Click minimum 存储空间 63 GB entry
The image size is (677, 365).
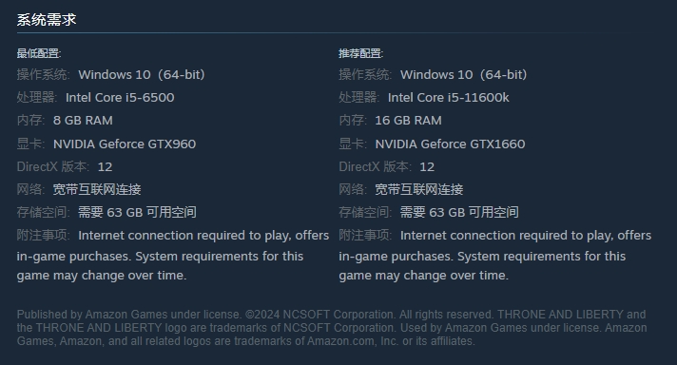[106, 212]
